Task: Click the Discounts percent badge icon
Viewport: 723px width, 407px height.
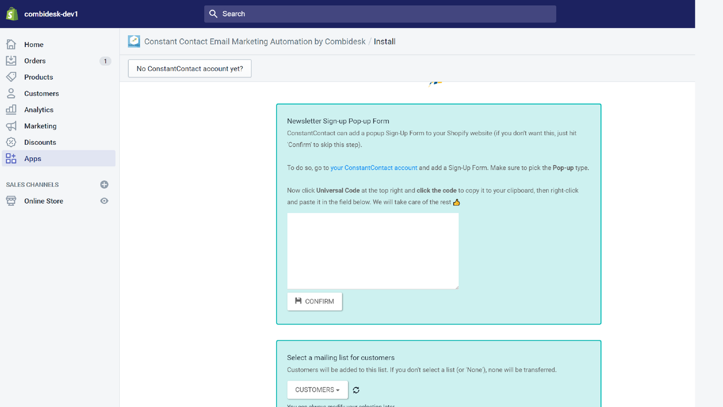Action: click(11, 142)
